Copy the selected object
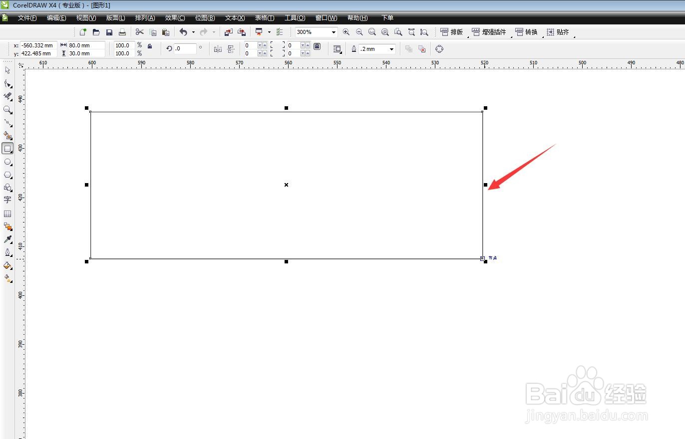The height and width of the screenshot is (439, 685). coord(153,32)
